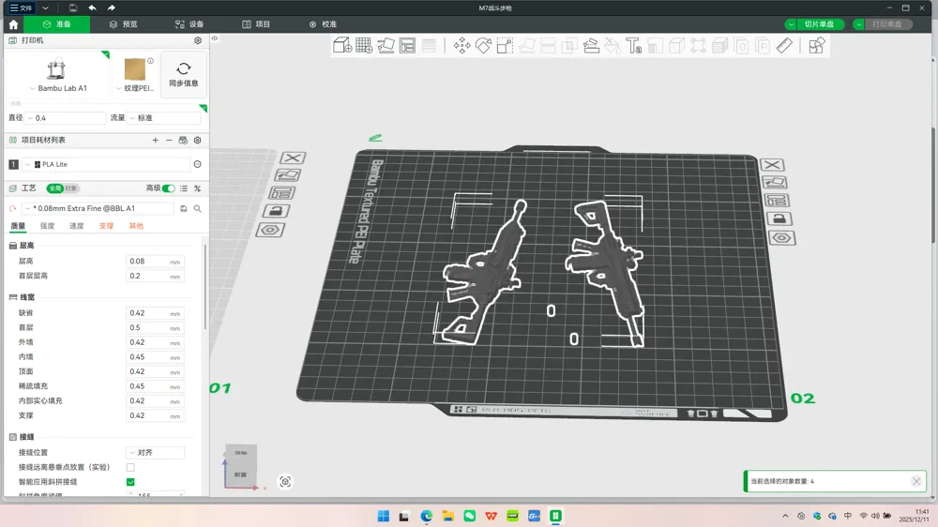Viewport: 938px width, 527px height.
Task: Click the Arrange all objects icon
Action: pyautogui.click(x=407, y=45)
